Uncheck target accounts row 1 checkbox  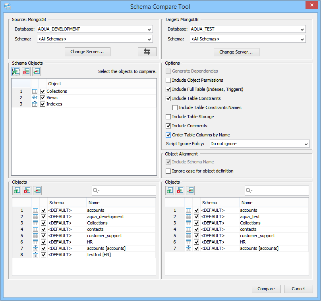pos(196,210)
